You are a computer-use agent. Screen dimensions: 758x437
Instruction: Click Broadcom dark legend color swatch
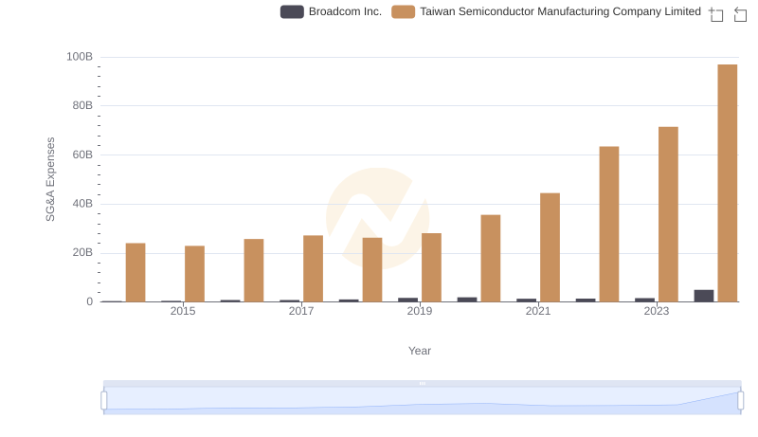pos(292,11)
